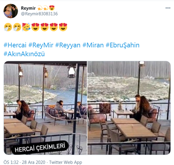Click the HERCAİ ÇEKİMLERİ caption label
174x165 pixels.
(x=40, y=147)
